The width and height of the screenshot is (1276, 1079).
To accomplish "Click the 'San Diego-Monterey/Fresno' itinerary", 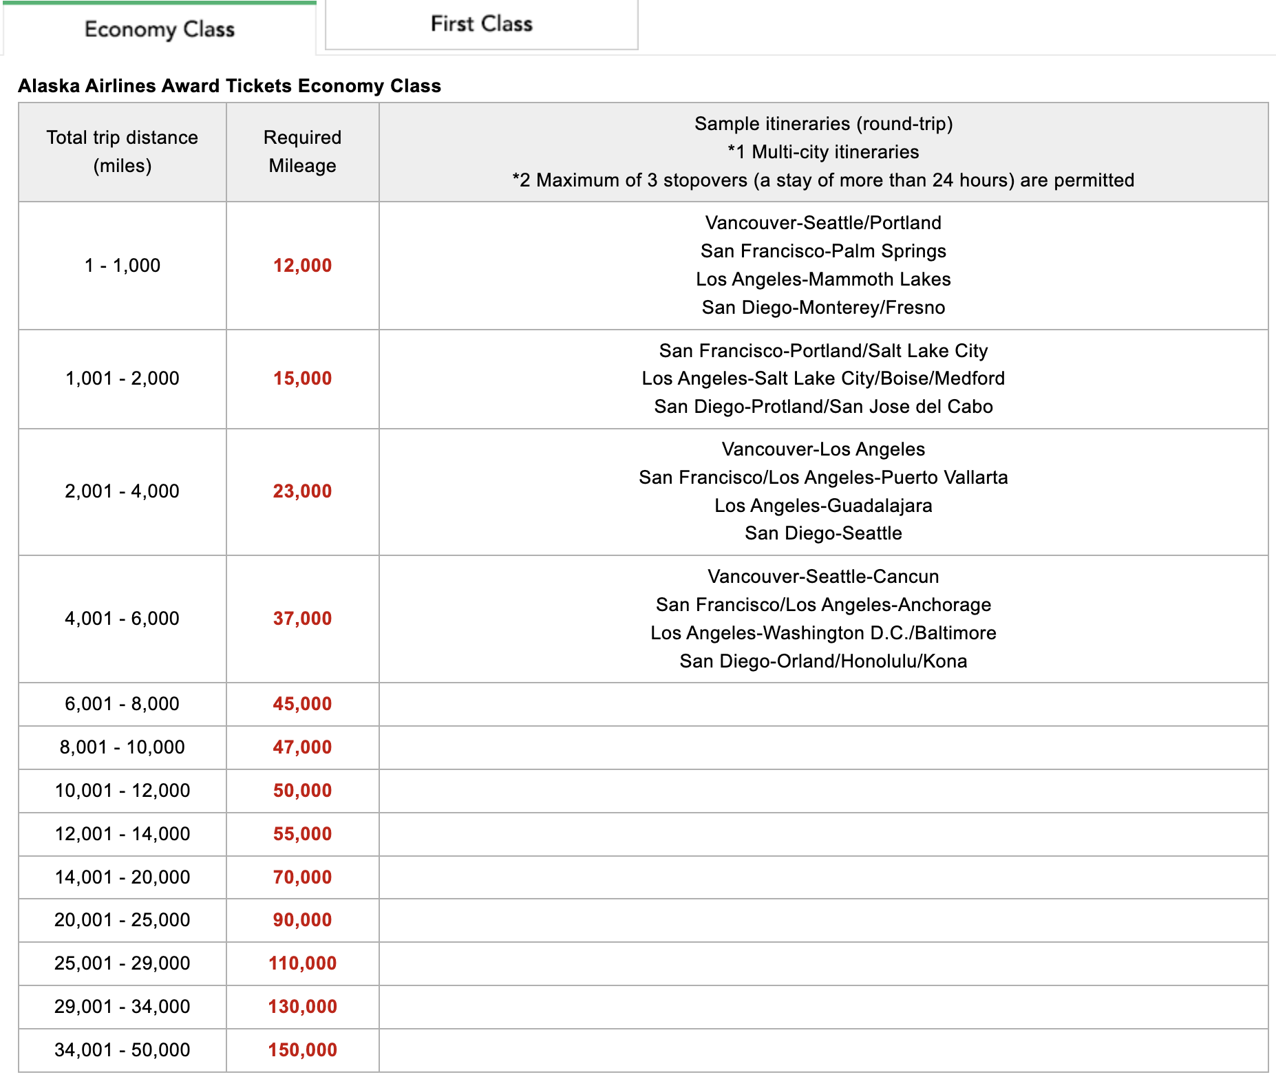I will pyautogui.click(x=823, y=308).
